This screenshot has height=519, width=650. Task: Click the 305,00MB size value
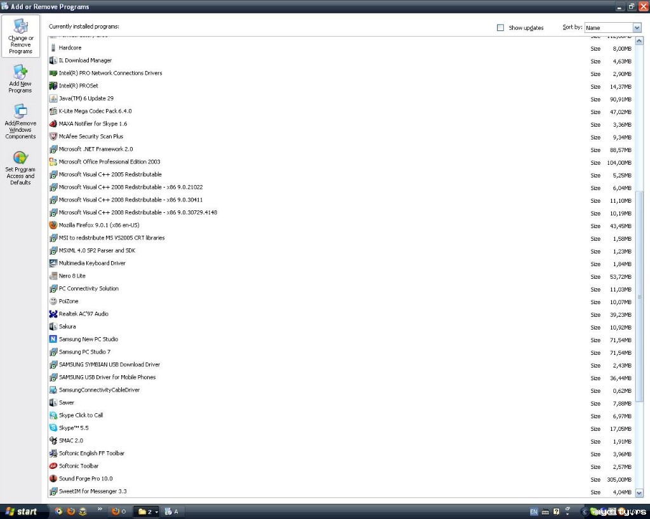coord(619,480)
